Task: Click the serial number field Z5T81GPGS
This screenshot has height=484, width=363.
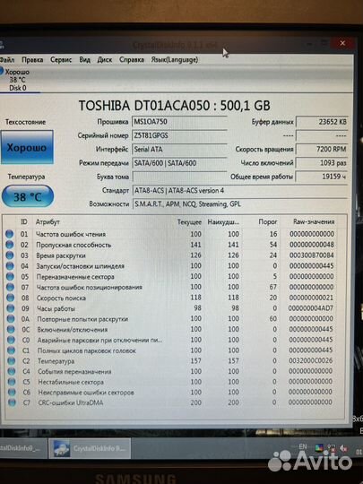Action: pos(179,135)
